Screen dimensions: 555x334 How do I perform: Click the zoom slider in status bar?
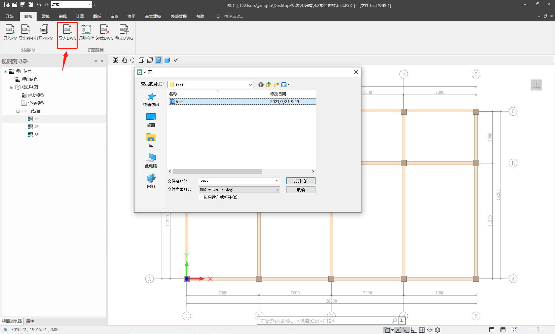coord(537,330)
